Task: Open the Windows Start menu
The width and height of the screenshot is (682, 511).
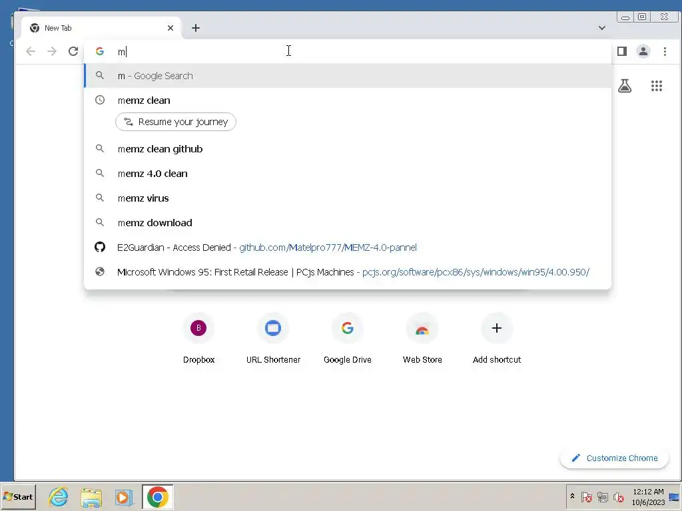Action: [18, 496]
